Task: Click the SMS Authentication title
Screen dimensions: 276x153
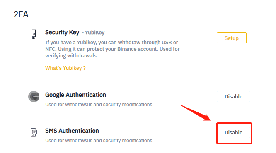Action: (72, 131)
